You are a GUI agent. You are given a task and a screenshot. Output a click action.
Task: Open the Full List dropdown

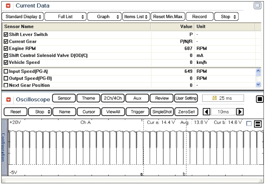click(65, 17)
